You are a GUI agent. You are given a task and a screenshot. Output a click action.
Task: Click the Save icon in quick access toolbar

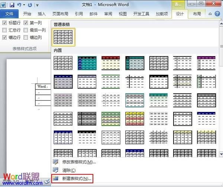12,5
